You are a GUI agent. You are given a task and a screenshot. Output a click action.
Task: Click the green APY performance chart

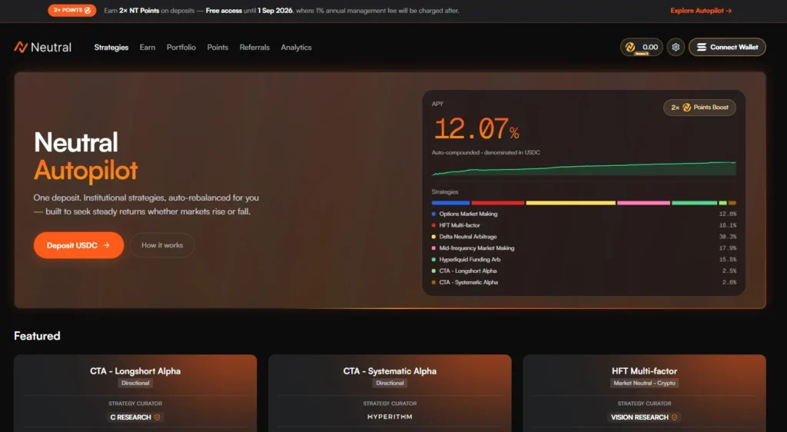pyautogui.click(x=584, y=168)
